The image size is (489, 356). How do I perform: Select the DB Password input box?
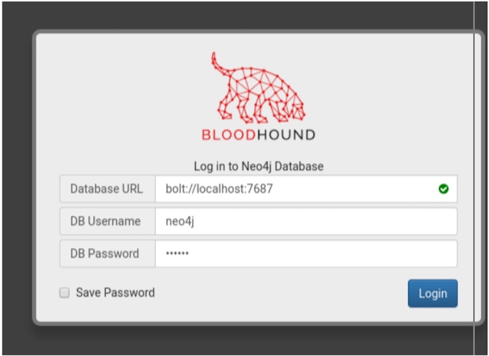point(306,253)
